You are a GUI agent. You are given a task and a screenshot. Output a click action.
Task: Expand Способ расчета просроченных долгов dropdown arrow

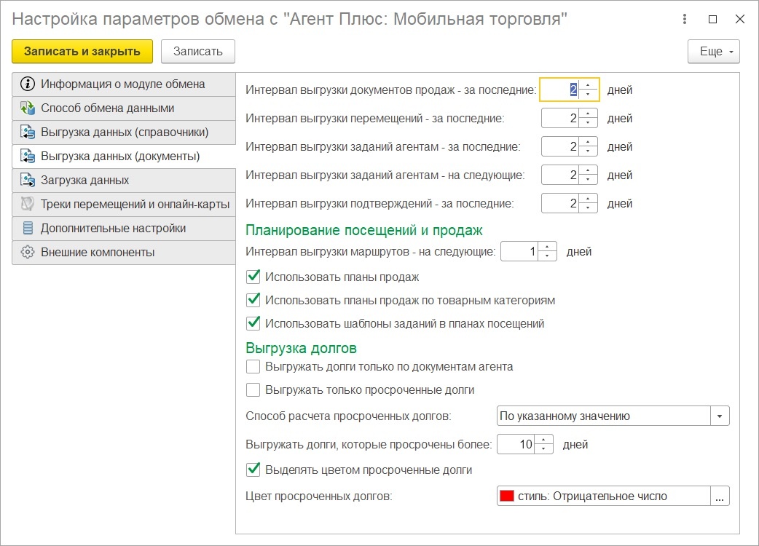tap(720, 416)
